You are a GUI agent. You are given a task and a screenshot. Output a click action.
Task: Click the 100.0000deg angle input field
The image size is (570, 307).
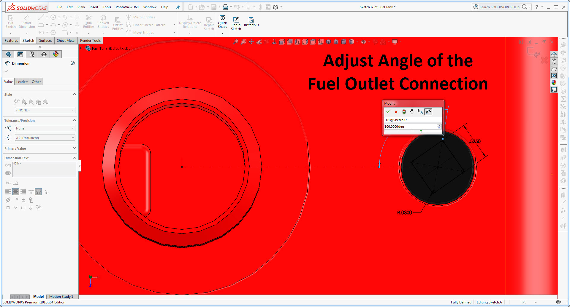pyautogui.click(x=411, y=127)
